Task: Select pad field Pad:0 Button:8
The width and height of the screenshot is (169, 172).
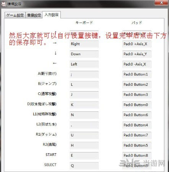Action: click(137, 156)
